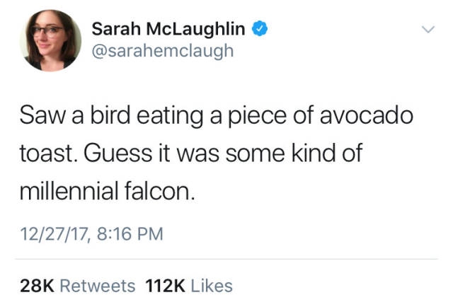Open the @sarahemclaugh handle link
This screenshot has height=307, width=453.
coord(162,51)
